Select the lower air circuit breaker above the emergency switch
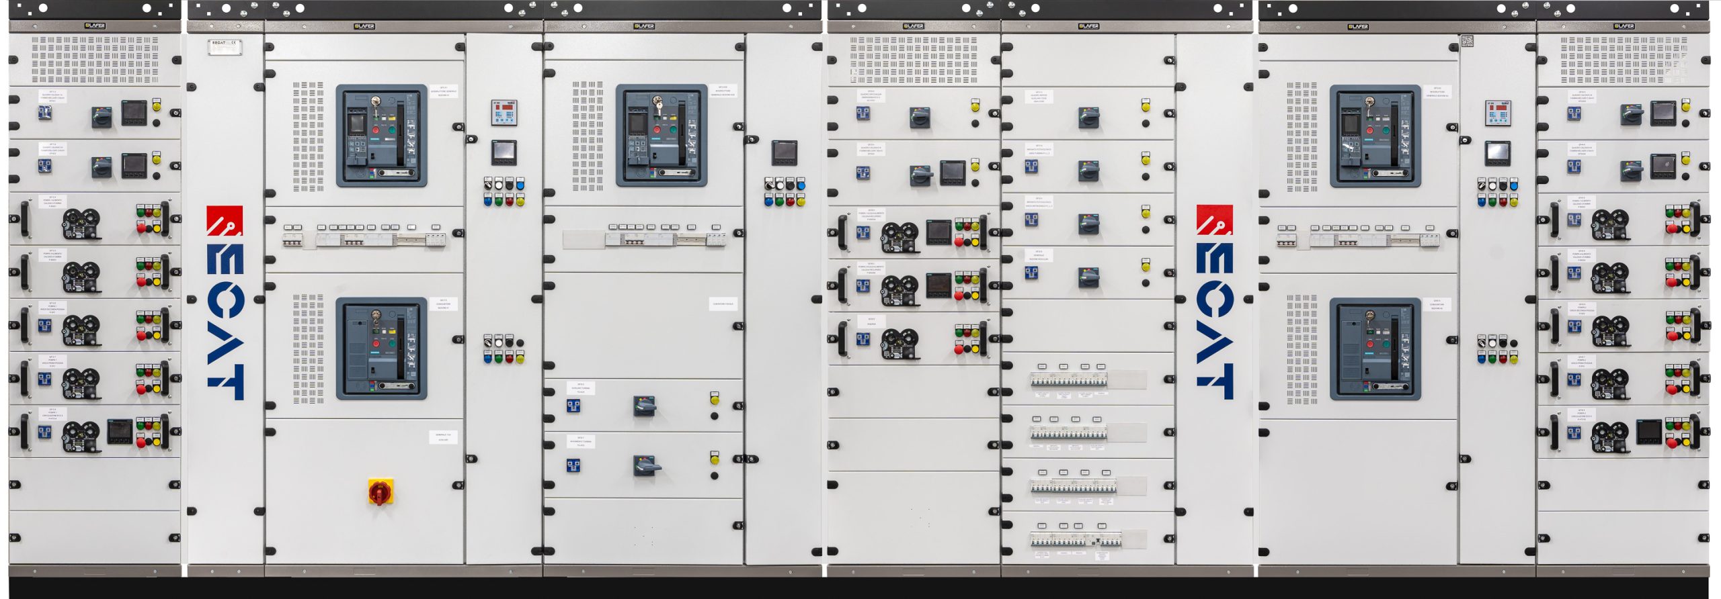 coord(381,349)
